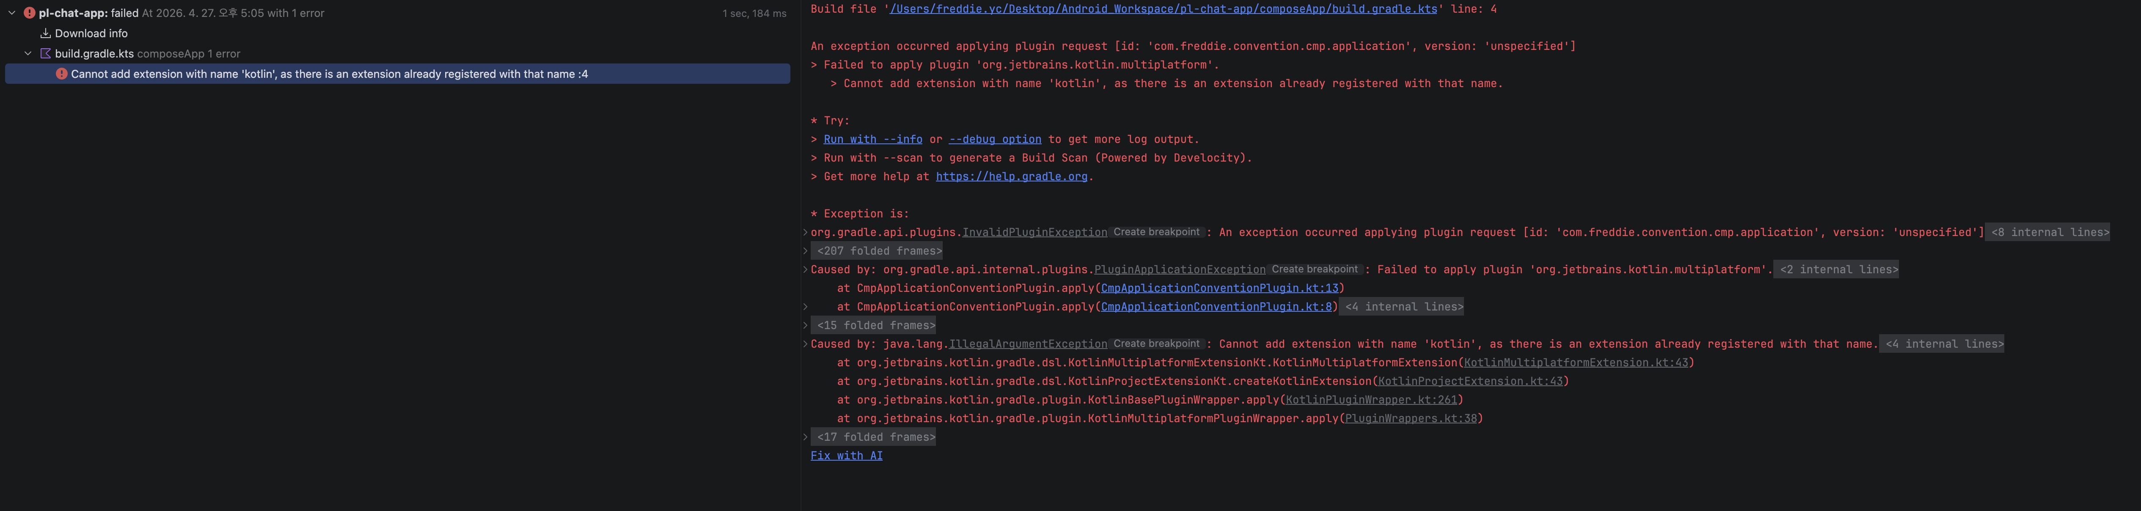Click the '--debug option' link
The image size is (2141, 511).
(995, 140)
